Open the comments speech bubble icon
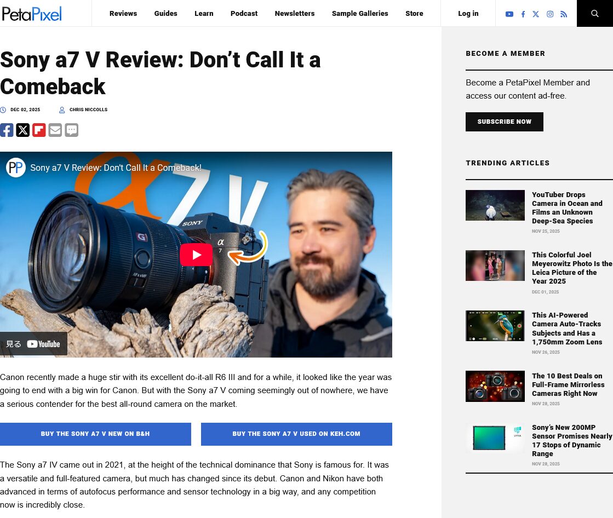This screenshot has height=518, width=613. 72,130
